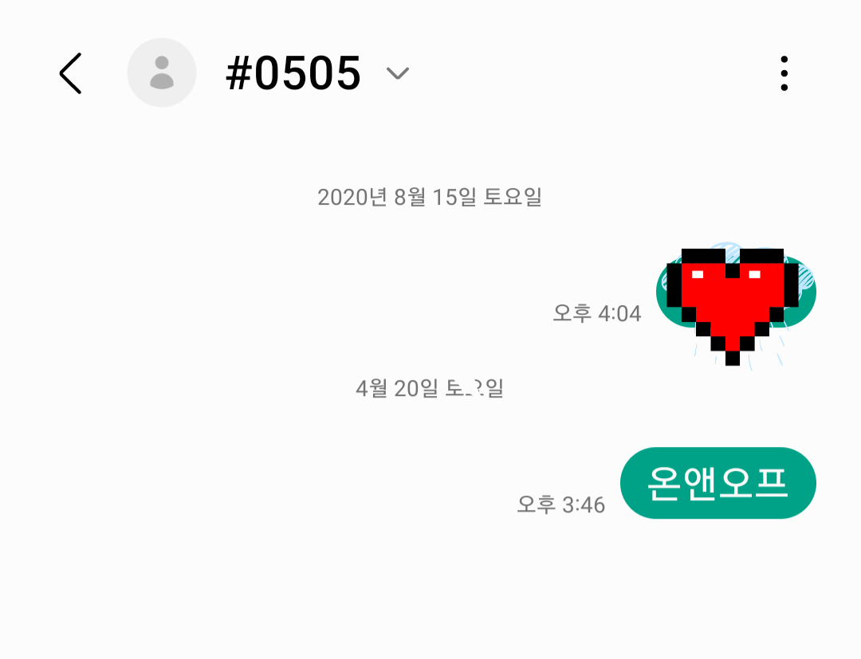Go back using the left arrow

(x=70, y=73)
